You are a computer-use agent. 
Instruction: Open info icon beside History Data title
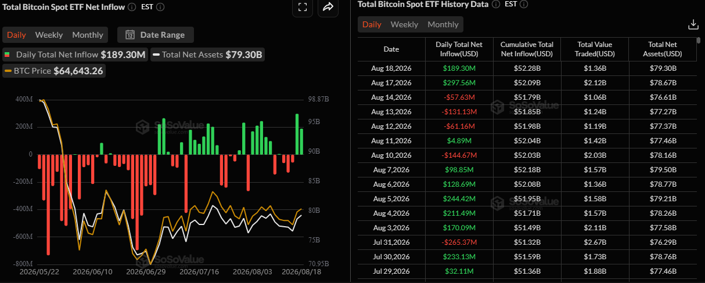coord(495,4)
